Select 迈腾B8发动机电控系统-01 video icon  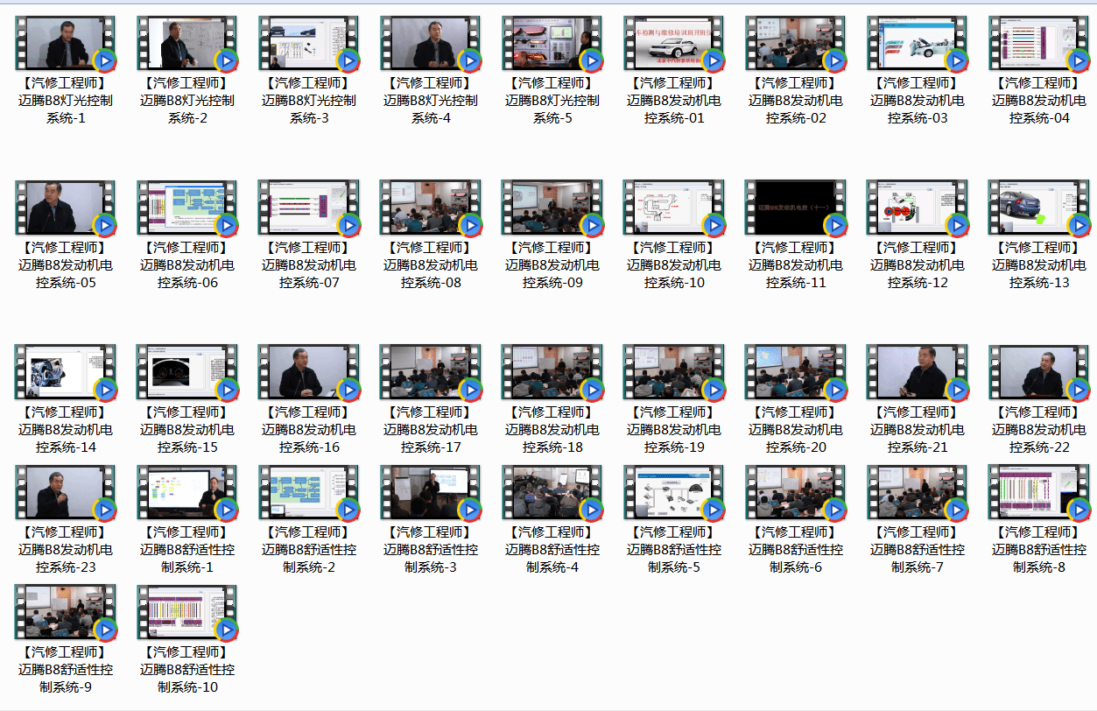(x=673, y=43)
